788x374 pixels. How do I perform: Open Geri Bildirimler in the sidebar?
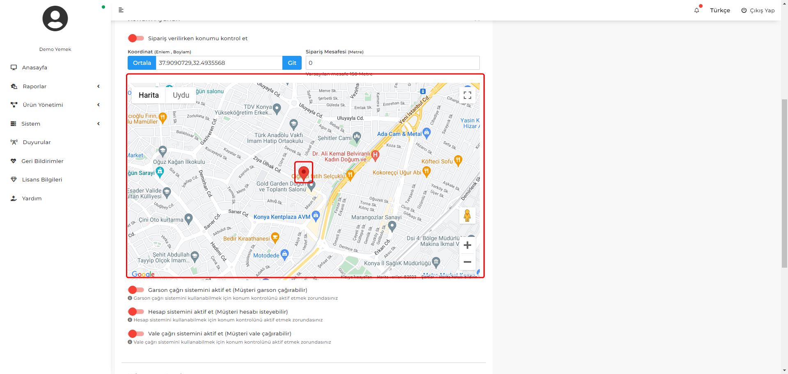42,161
